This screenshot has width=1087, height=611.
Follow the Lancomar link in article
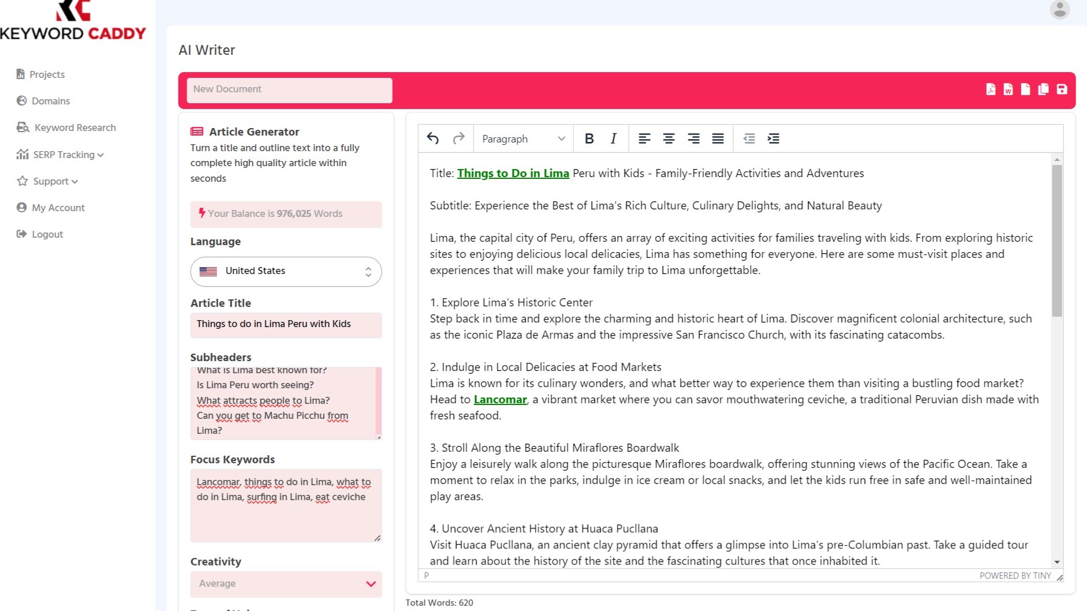(500, 399)
